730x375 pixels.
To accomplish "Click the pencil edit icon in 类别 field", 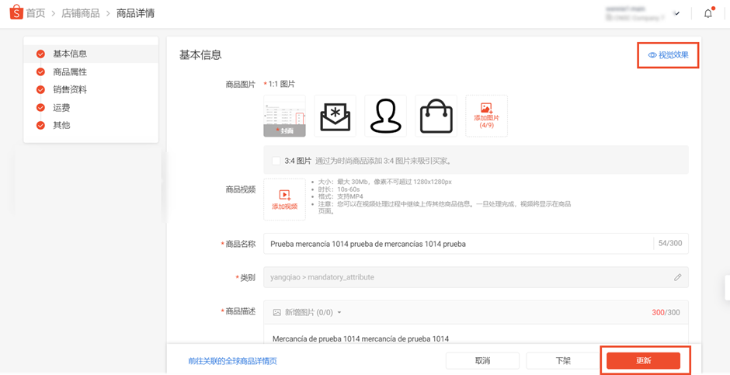I will pos(678,277).
